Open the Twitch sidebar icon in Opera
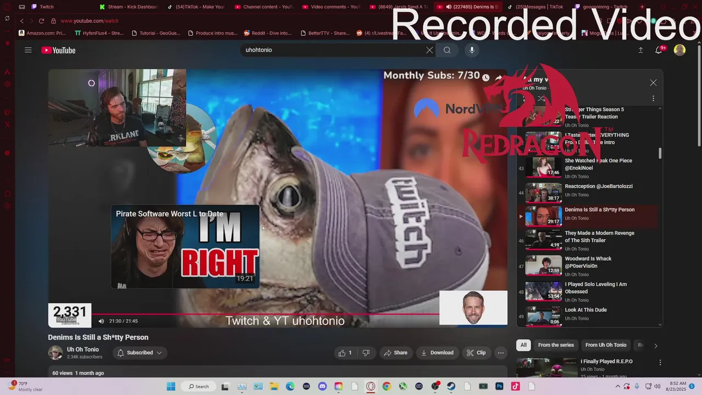This screenshot has height=395, width=702. [7, 112]
